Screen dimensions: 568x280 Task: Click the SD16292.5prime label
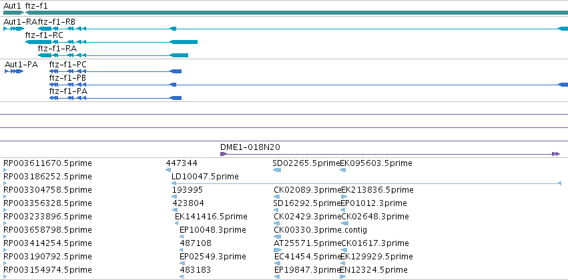pos(307,203)
